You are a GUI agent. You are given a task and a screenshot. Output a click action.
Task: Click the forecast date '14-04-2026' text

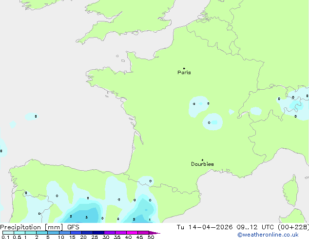210,227
